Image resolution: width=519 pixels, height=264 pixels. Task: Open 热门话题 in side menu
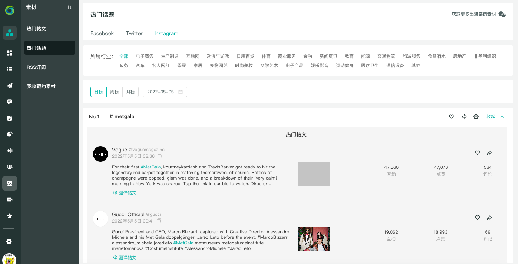pos(50,48)
